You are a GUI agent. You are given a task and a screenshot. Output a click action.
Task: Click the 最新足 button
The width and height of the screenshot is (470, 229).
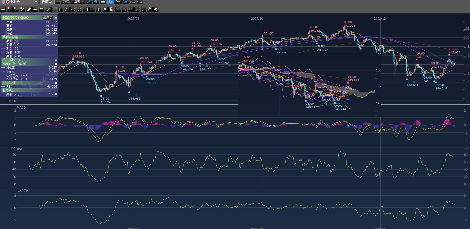tap(48, 18)
